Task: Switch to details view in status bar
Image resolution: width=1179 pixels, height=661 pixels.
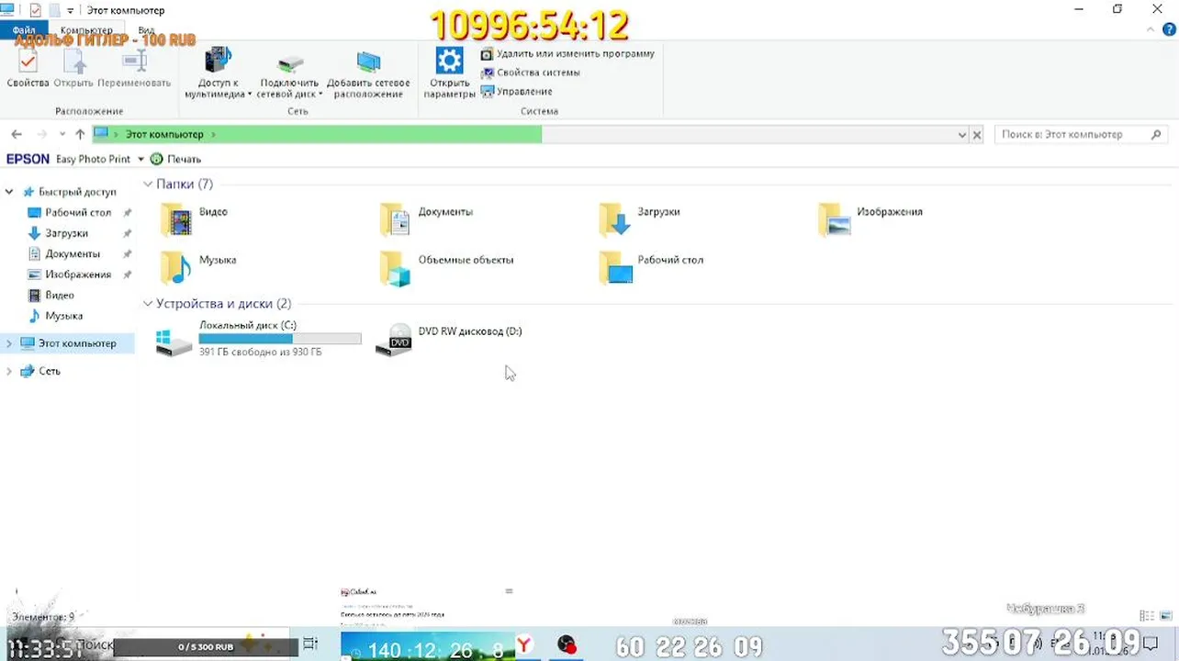Action: tap(1145, 616)
